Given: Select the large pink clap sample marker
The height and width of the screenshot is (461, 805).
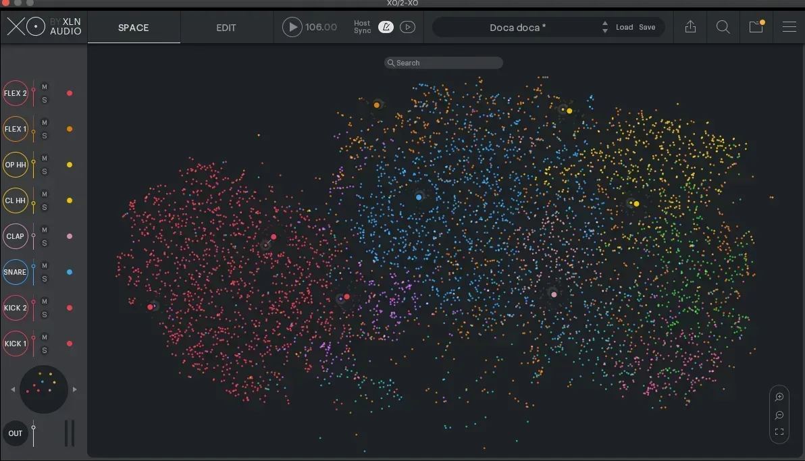Looking at the screenshot, I should pyautogui.click(x=554, y=294).
